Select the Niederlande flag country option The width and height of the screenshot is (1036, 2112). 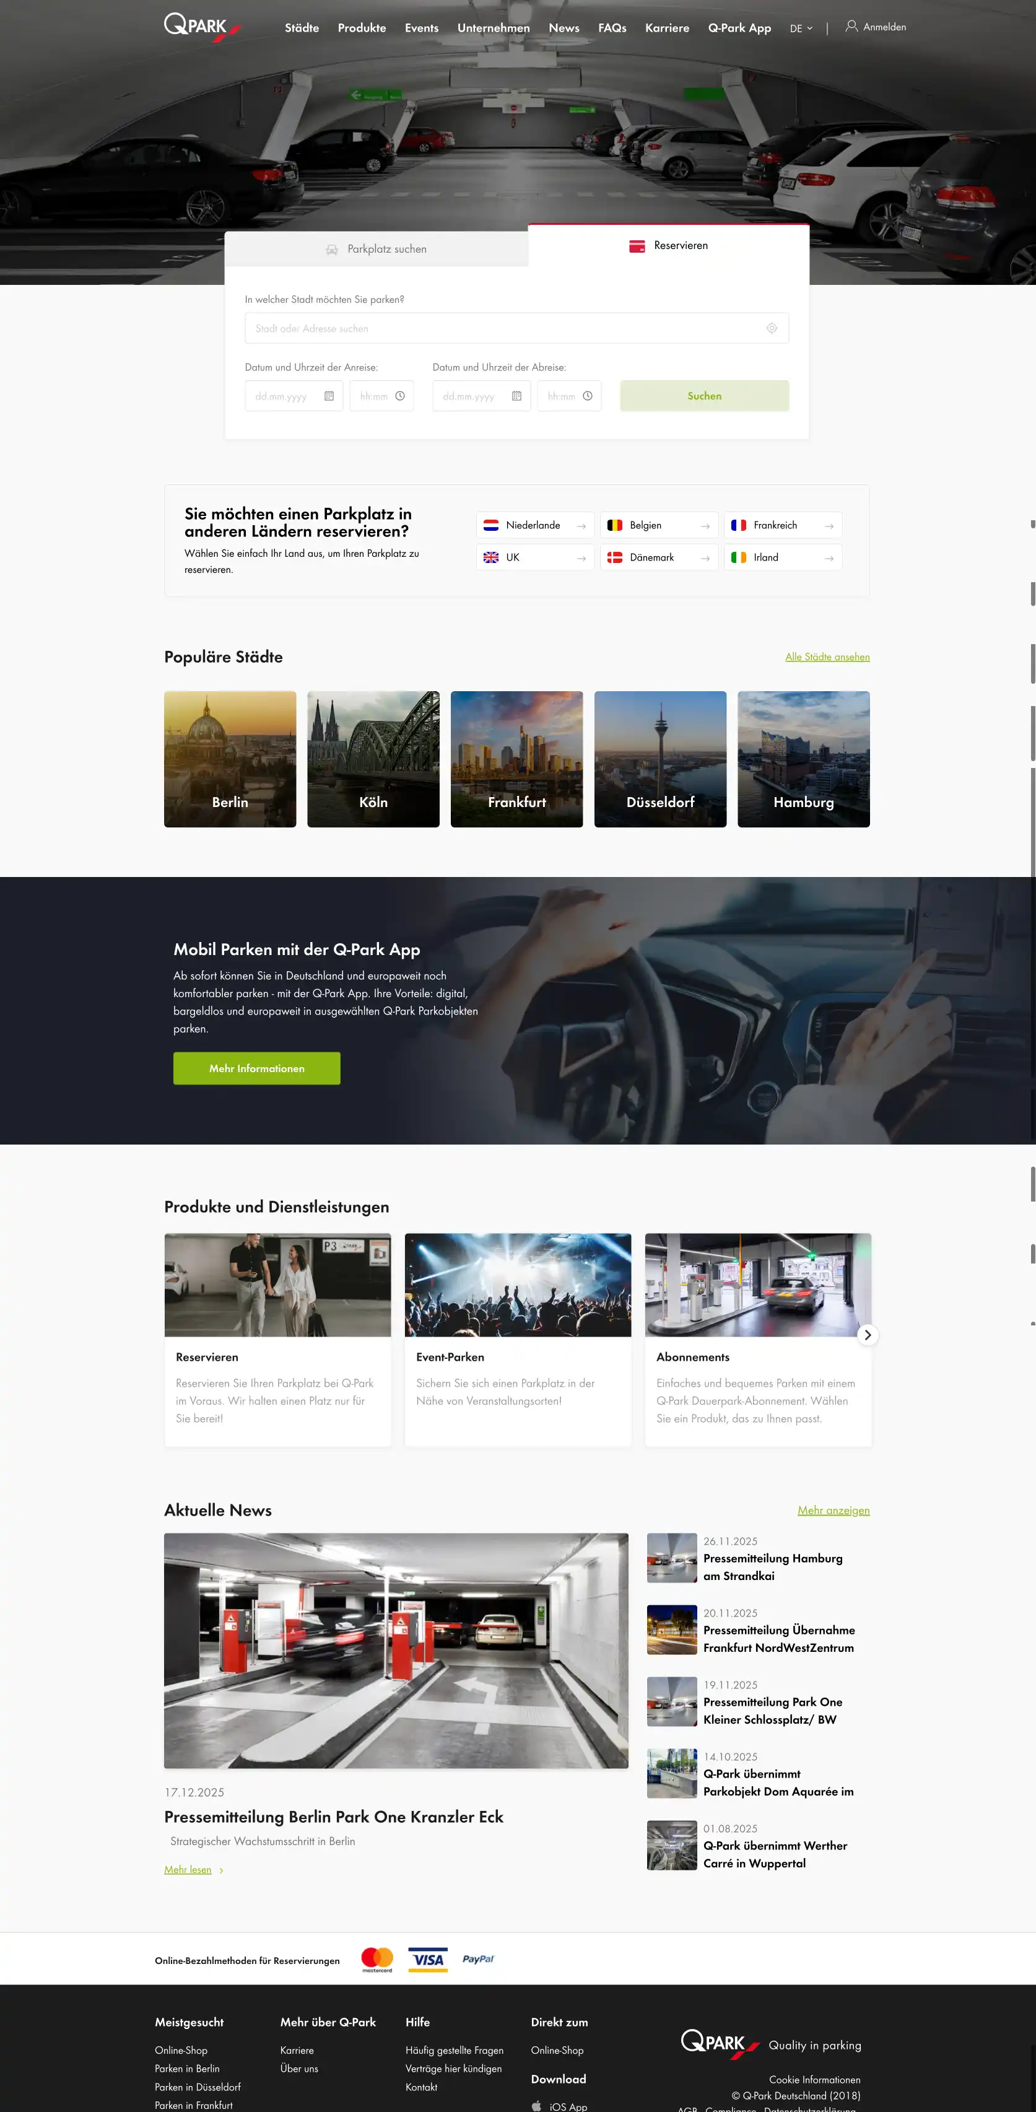tap(534, 526)
